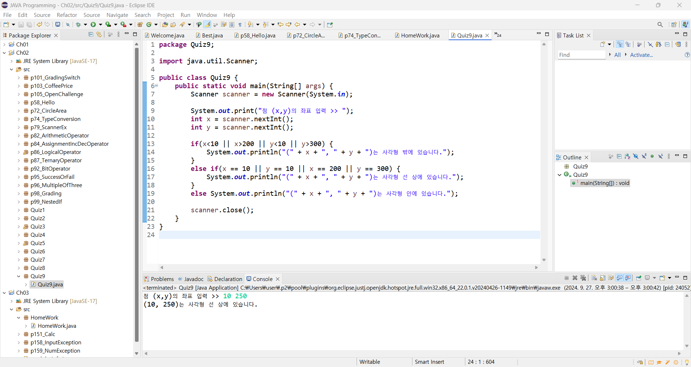This screenshot has width=691, height=367.
Task: Click the Next Annotation arrow icon
Action: (x=250, y=24)
